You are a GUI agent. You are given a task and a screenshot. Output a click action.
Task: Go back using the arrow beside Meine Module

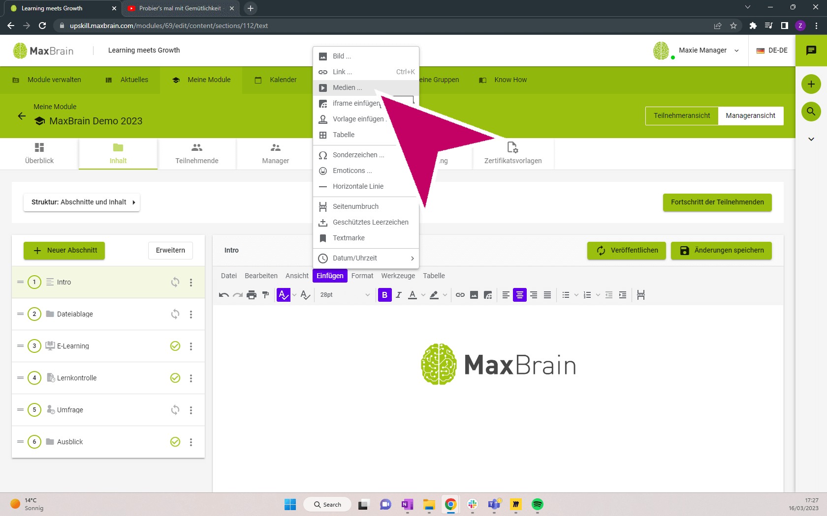22,116
